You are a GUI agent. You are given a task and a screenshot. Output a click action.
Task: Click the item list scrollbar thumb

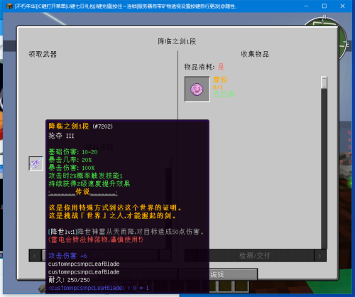324,82
